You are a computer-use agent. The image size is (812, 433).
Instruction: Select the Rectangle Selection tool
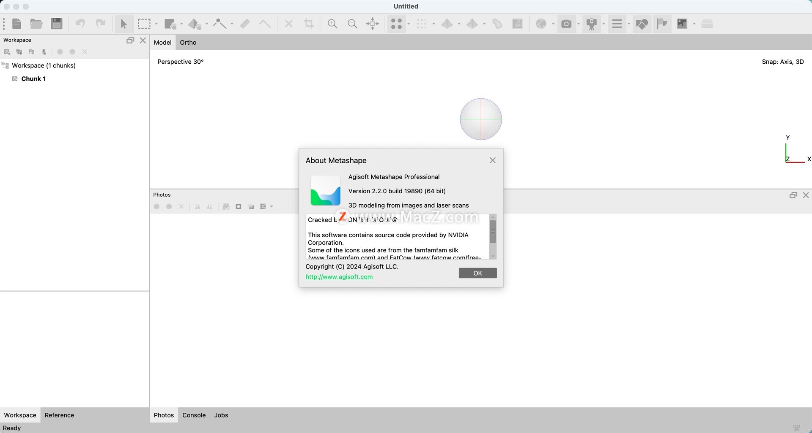click(144, 24)
